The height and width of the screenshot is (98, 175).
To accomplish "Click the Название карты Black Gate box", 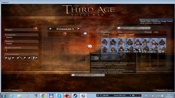I will (156, 21).
